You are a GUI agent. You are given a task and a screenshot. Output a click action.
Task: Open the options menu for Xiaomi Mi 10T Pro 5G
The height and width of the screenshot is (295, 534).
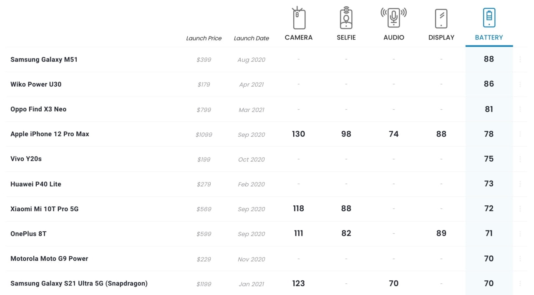[520, 209]
